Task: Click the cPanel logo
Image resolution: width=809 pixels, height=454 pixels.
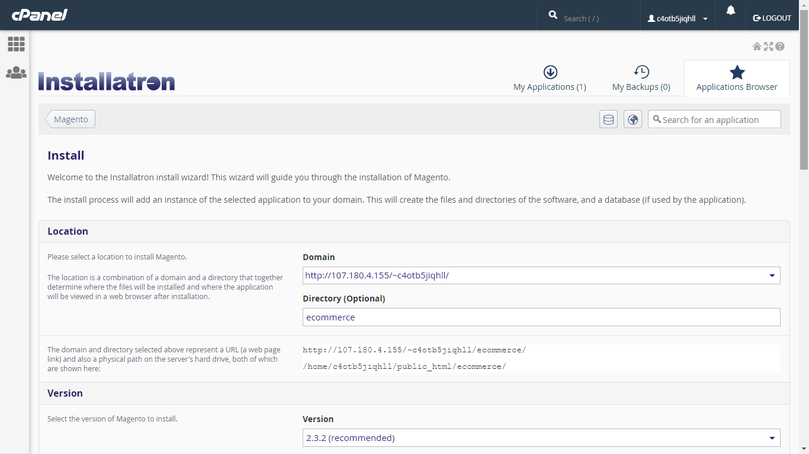Action: [39, 15]
